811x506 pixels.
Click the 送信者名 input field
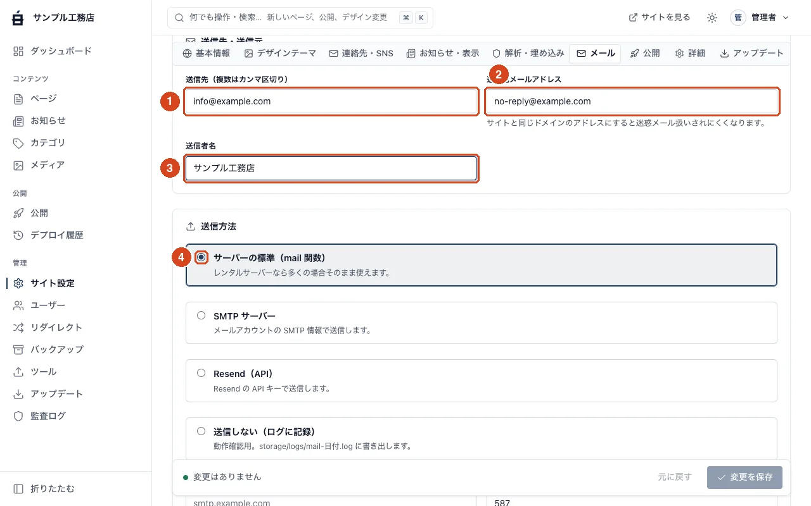coord(331,168)
